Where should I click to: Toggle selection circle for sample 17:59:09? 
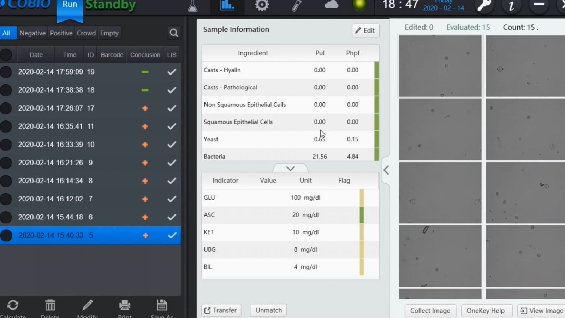click(6, 72)
